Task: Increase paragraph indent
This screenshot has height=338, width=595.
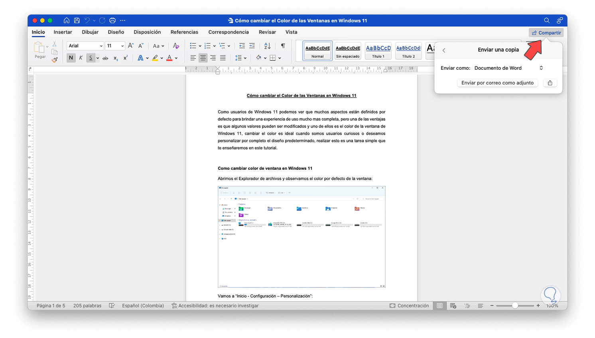Action: tap(252, 46)
